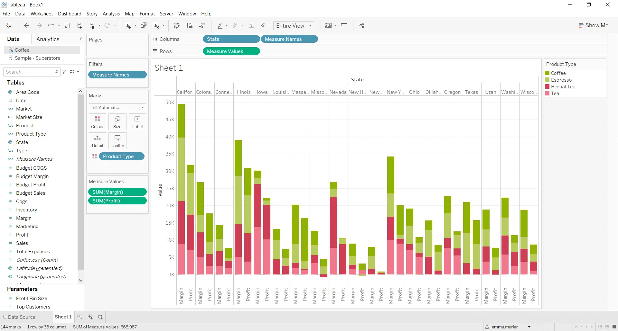Open the Tooltip mark editor
This screenshot has width=618, height=331.
pos(117,141)
